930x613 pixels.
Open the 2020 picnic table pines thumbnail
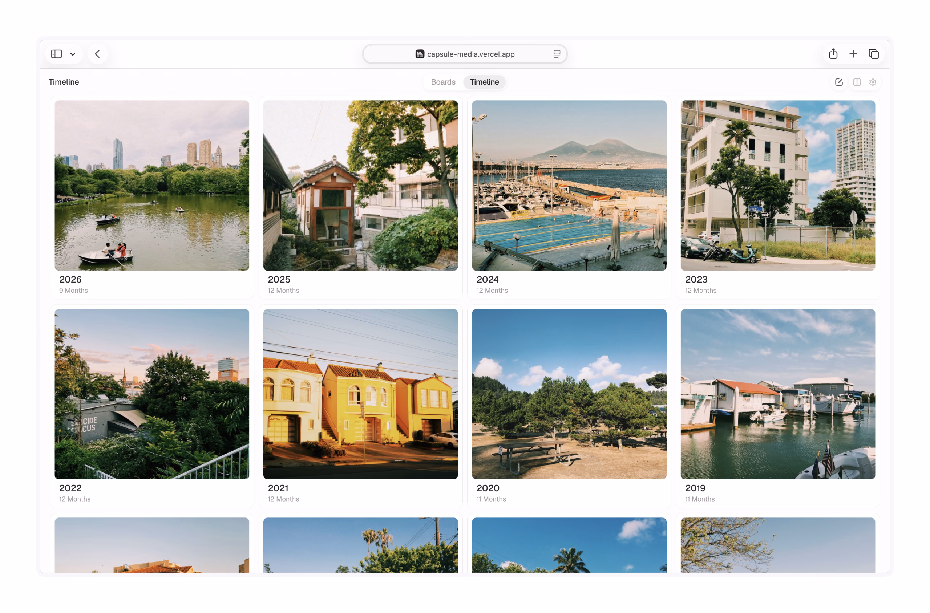point(569,394)
